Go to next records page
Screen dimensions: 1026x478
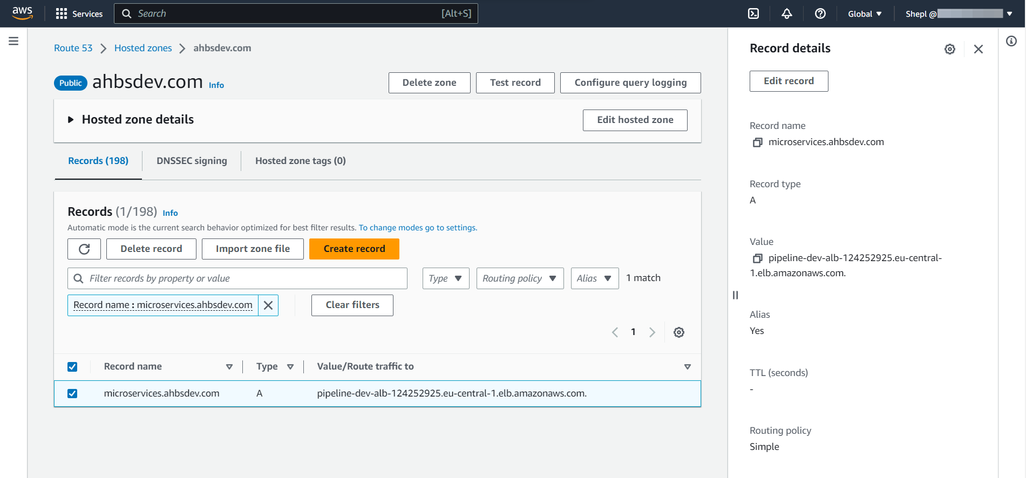(x=652, y=332)
